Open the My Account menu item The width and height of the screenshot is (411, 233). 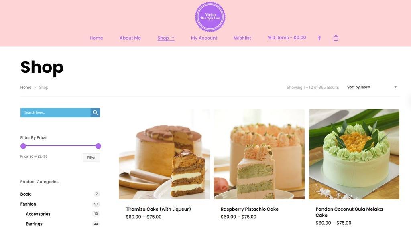point(204,38)
